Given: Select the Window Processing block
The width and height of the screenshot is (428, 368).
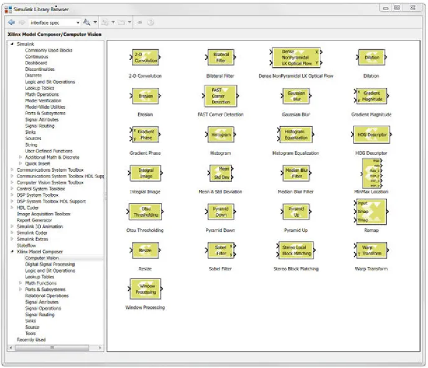Looking at the screenshot, I should tap(146, 289).
